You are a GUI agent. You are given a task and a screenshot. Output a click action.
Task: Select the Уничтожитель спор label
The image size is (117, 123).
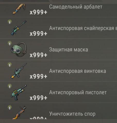72,114
